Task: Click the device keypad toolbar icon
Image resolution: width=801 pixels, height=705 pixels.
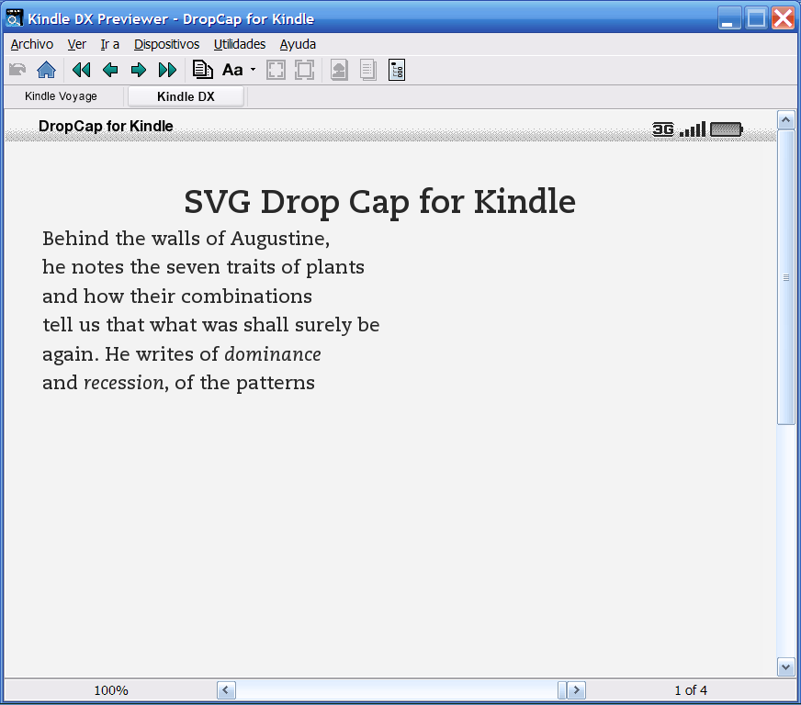Action: point(397,70)
